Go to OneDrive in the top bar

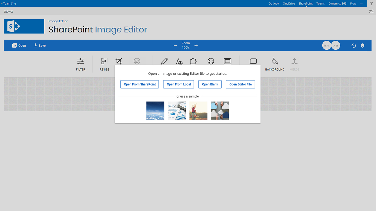tap(289, 4)
